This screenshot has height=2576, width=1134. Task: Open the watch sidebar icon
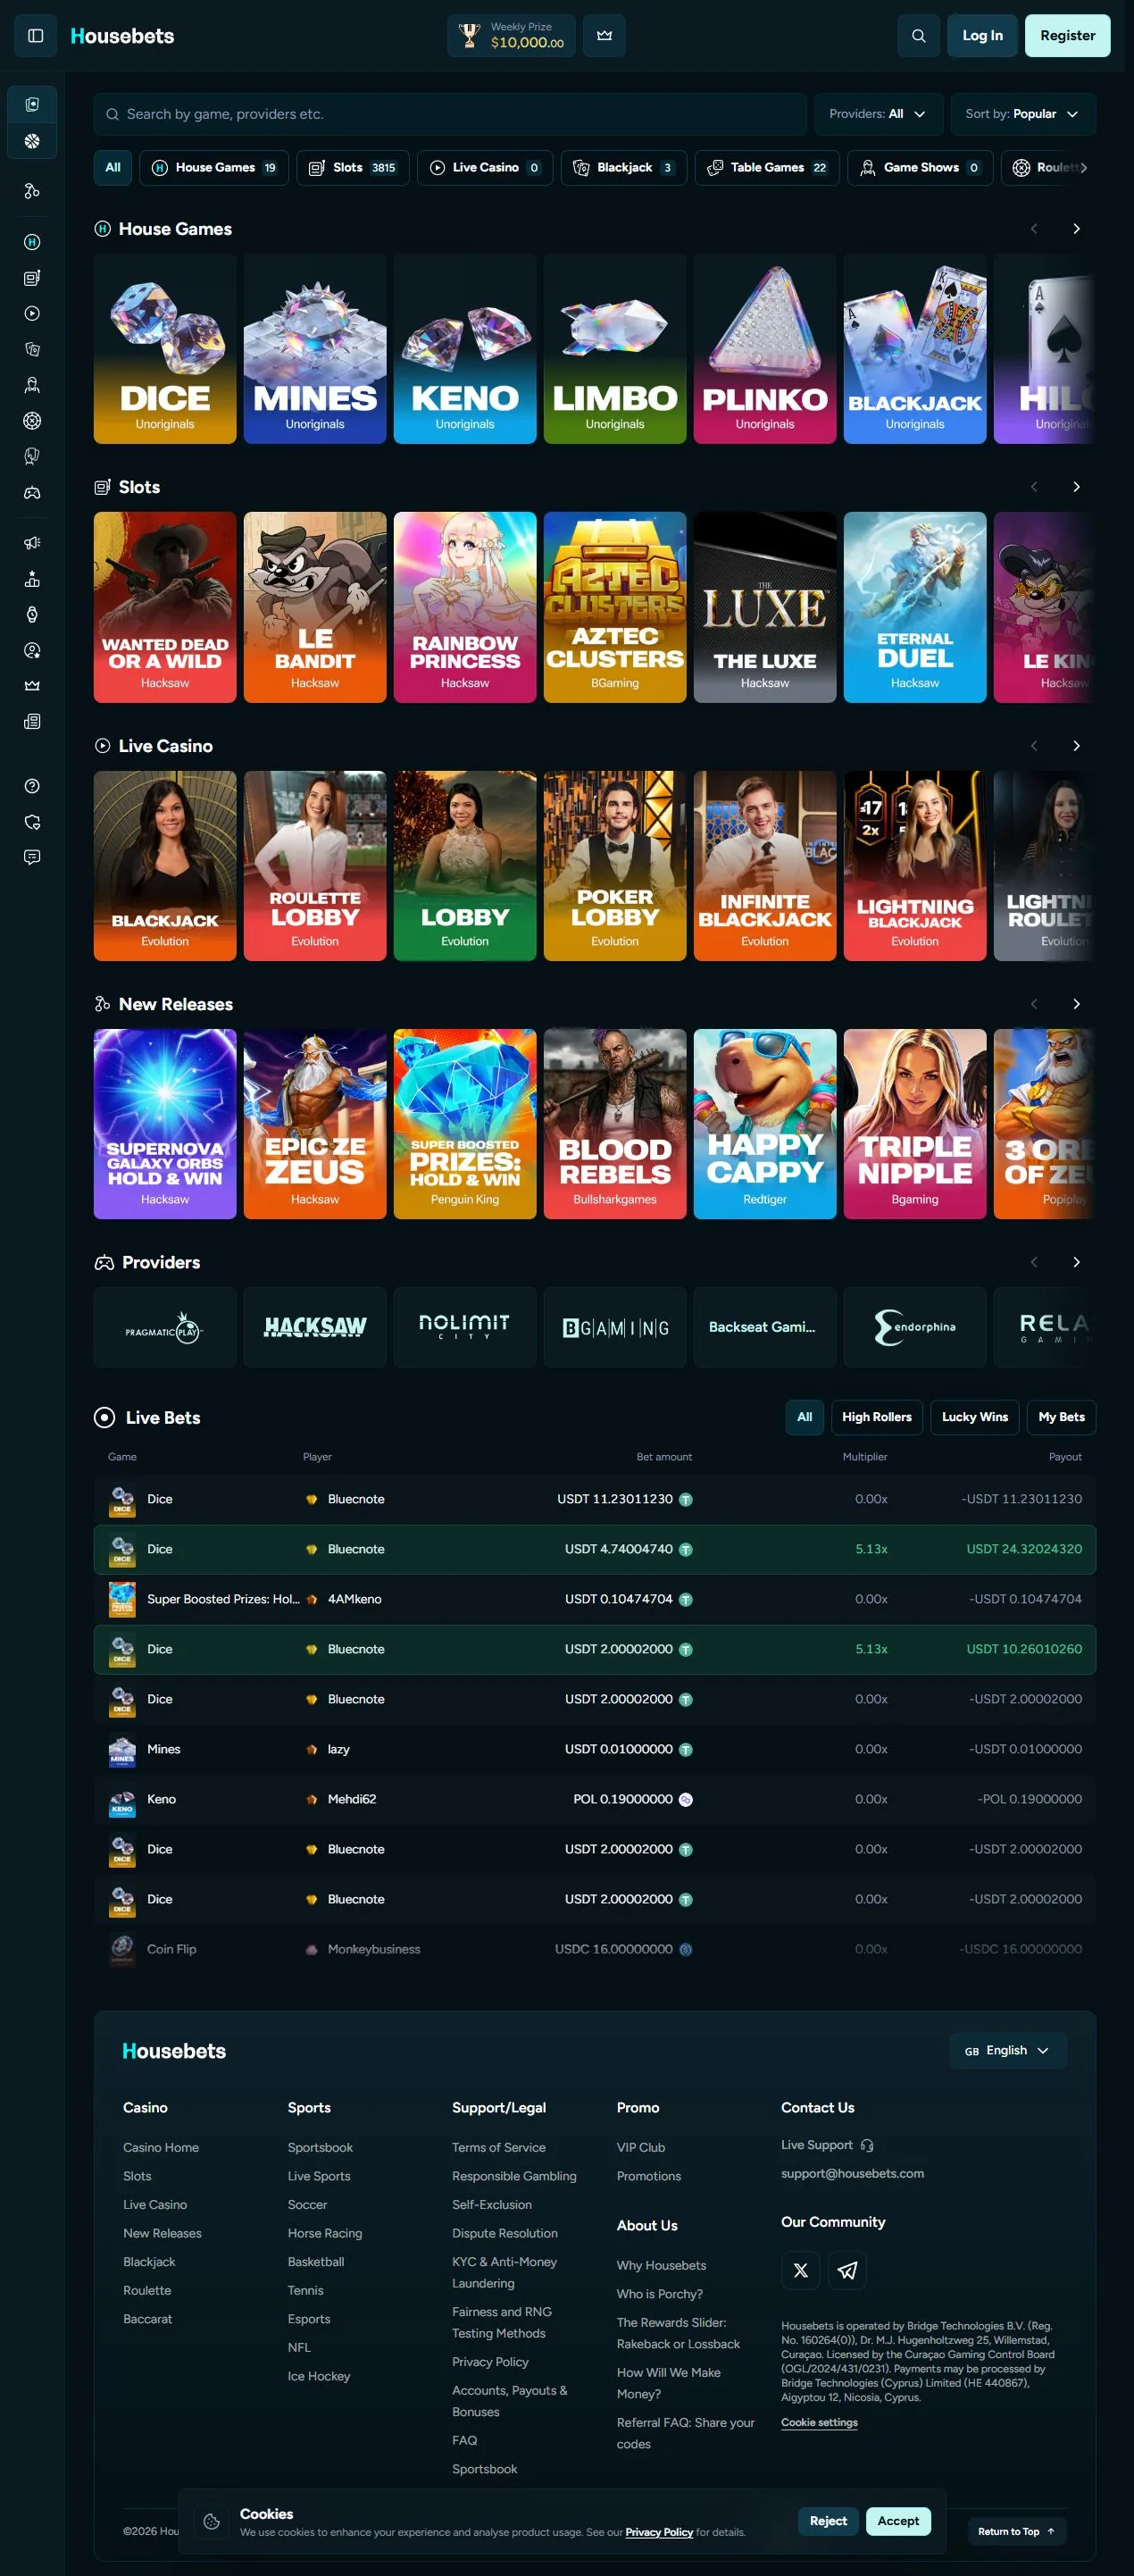pyautogui.click(x=32, y=614)
